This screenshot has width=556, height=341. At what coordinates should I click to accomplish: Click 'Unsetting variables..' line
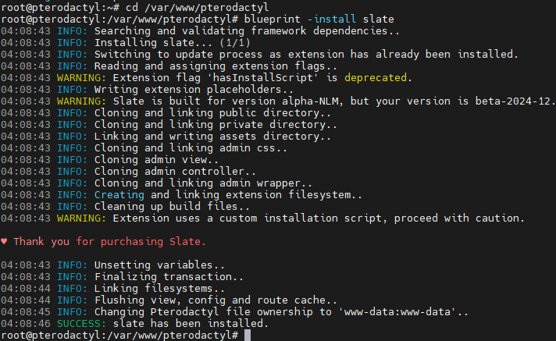(x=159, y=265)
